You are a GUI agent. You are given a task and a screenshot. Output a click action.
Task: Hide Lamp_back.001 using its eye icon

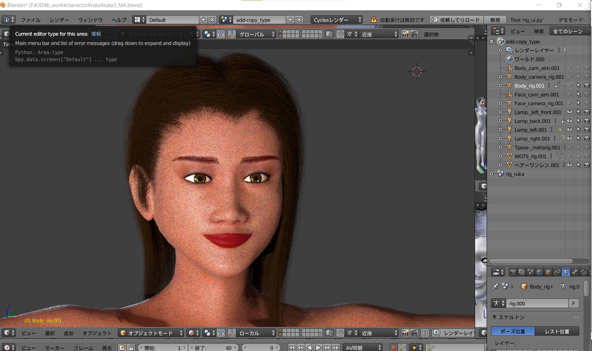click(569, 121)
